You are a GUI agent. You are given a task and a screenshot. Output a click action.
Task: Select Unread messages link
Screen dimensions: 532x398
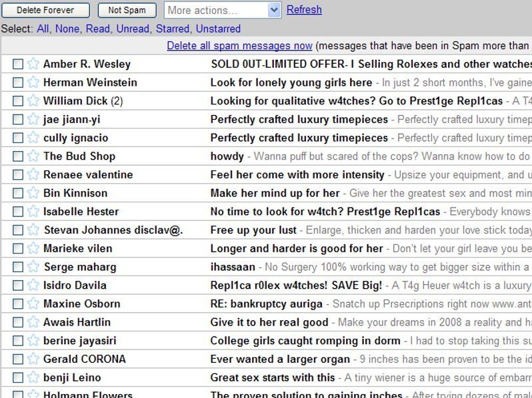pyautogui.click(x=133, y=29)
